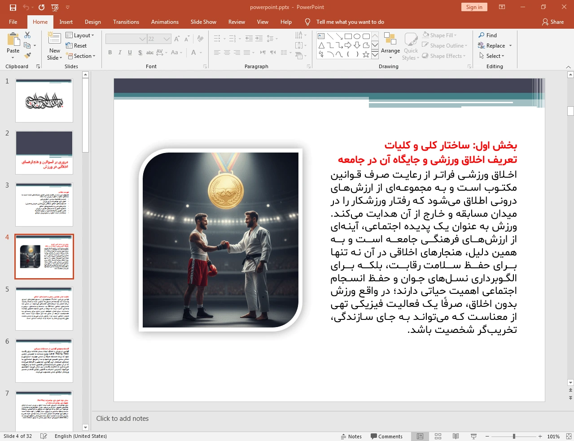Apply strikethrough abc icon
The image size is (574, 441).
(150, 52)
